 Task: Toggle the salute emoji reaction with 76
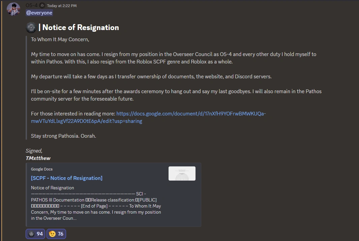pos(56,234)
